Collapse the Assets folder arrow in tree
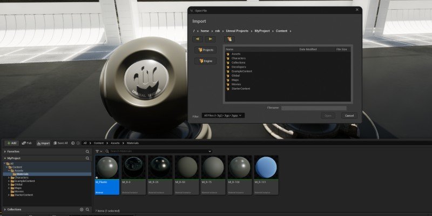 (9, 171)
